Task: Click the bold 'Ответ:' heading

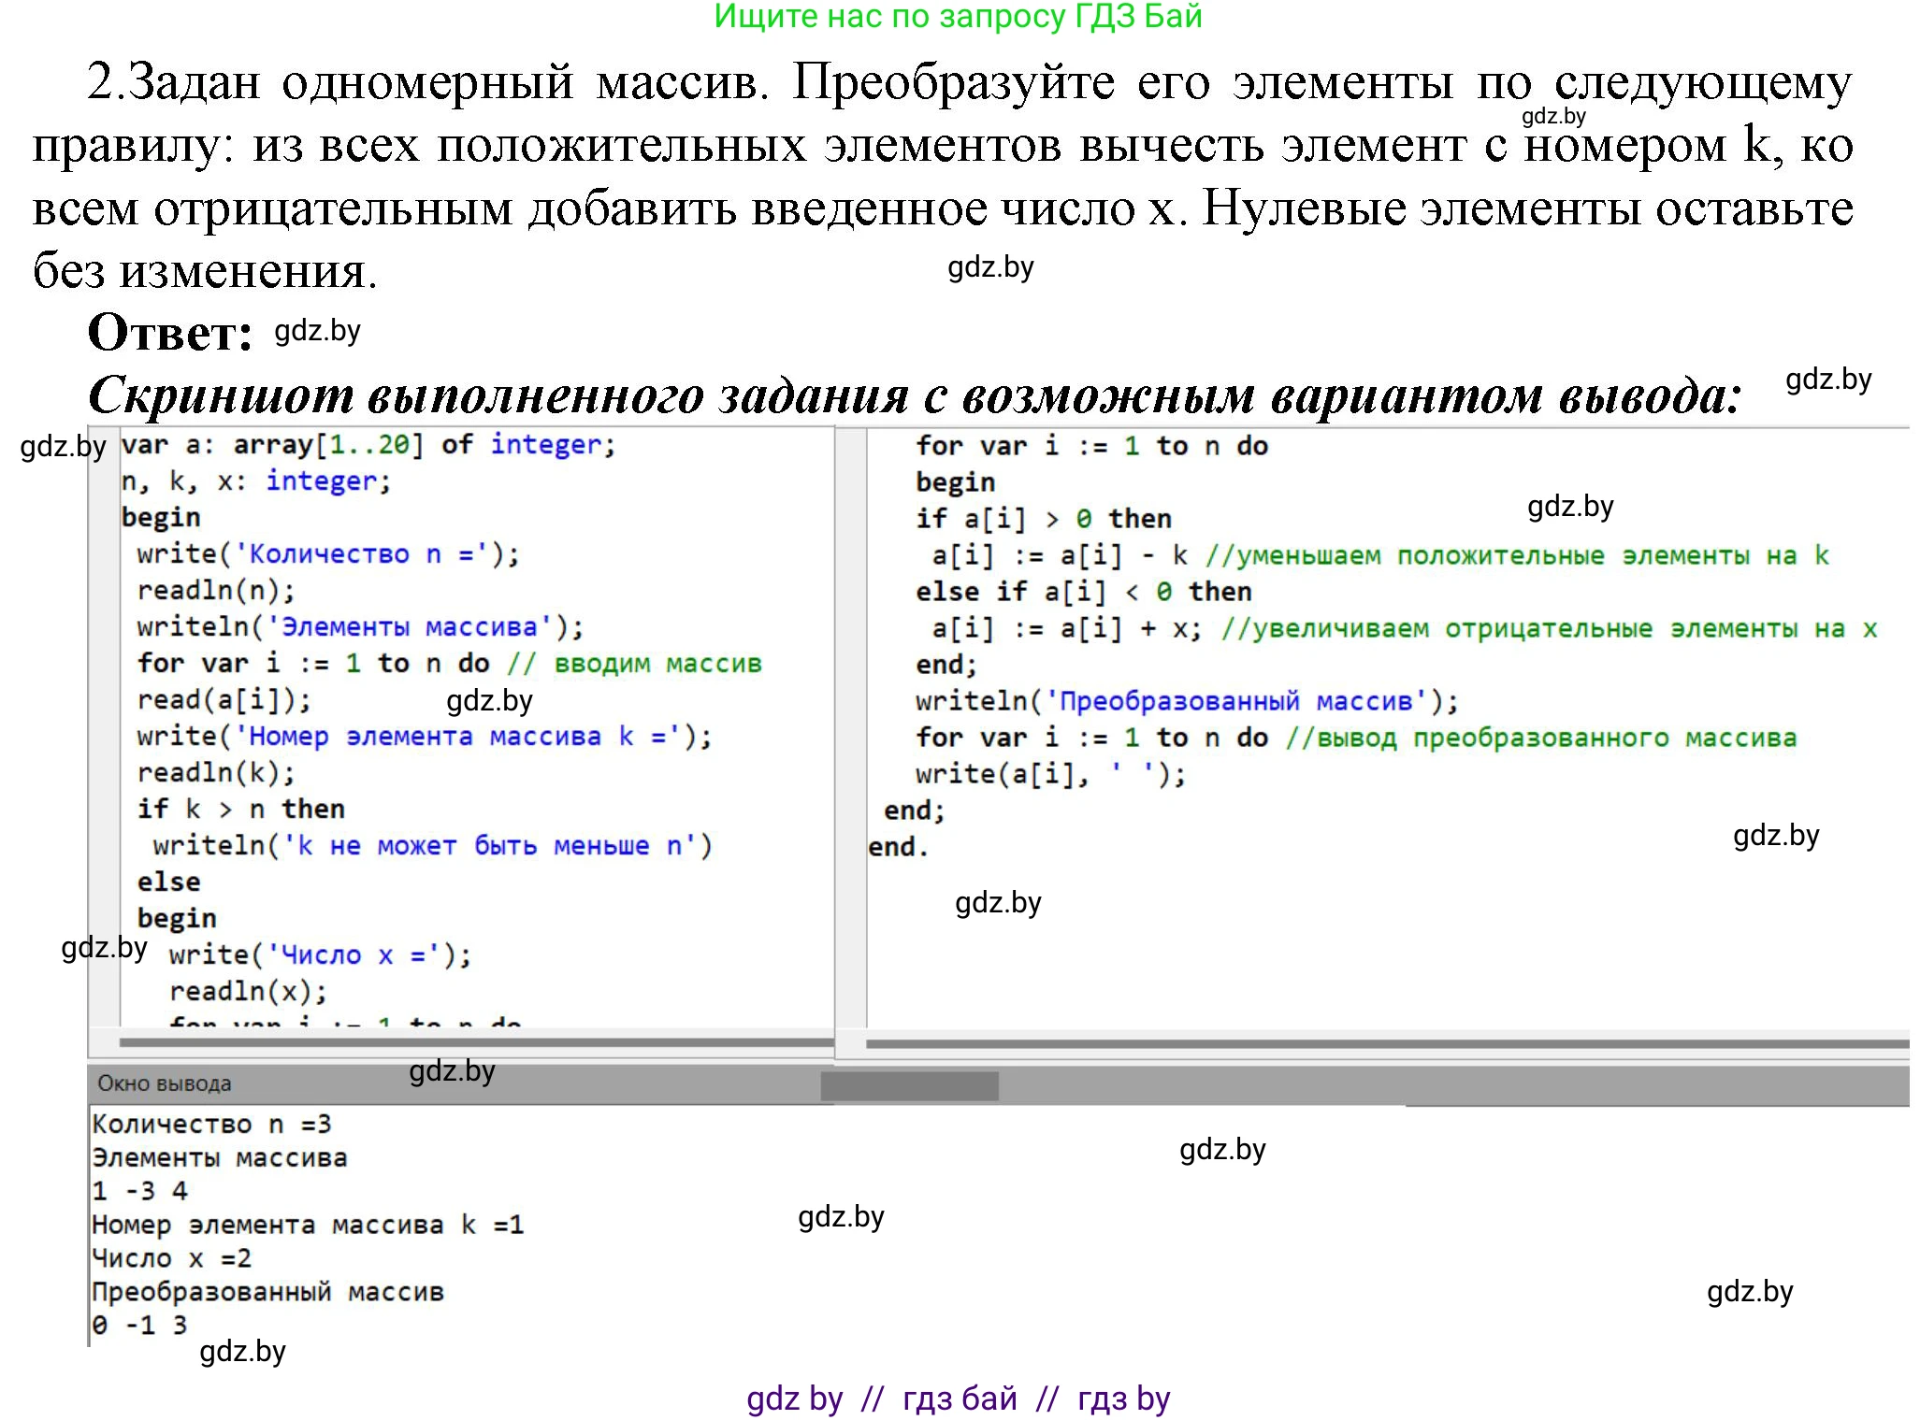Action: pyautogui.click(x=169, y=333)
